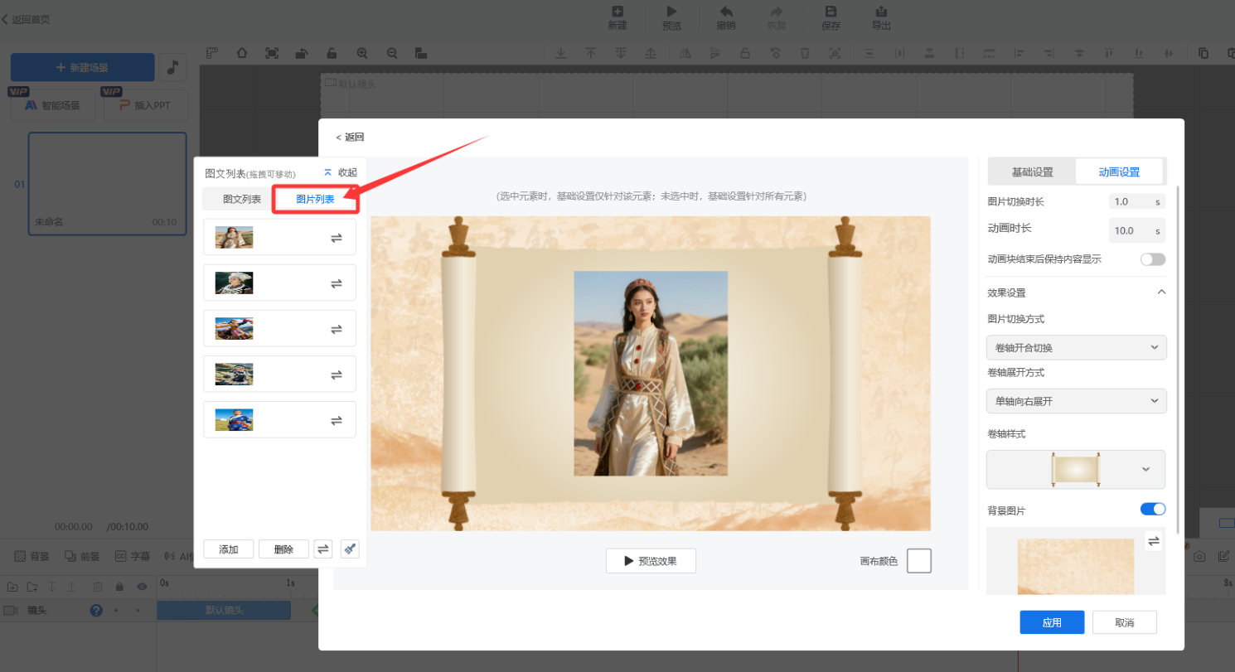Click the swap icon beside the 删除 button
This screenshot has width=1235, height=672.
pos(323,549)
